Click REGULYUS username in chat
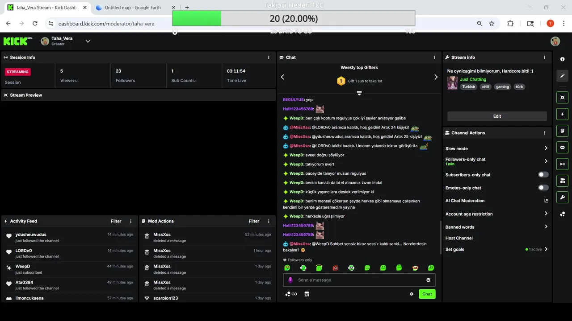 [294, 100]
